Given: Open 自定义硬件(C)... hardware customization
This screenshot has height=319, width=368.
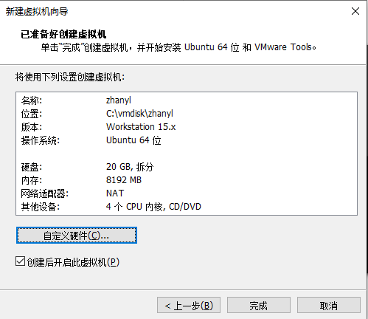Looking at the screenshot, I should pyautogui.click(x=77, y=236).
